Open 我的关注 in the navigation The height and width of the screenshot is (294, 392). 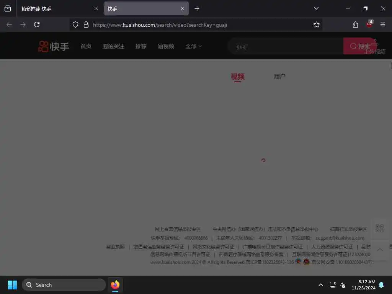pos(113,46)
